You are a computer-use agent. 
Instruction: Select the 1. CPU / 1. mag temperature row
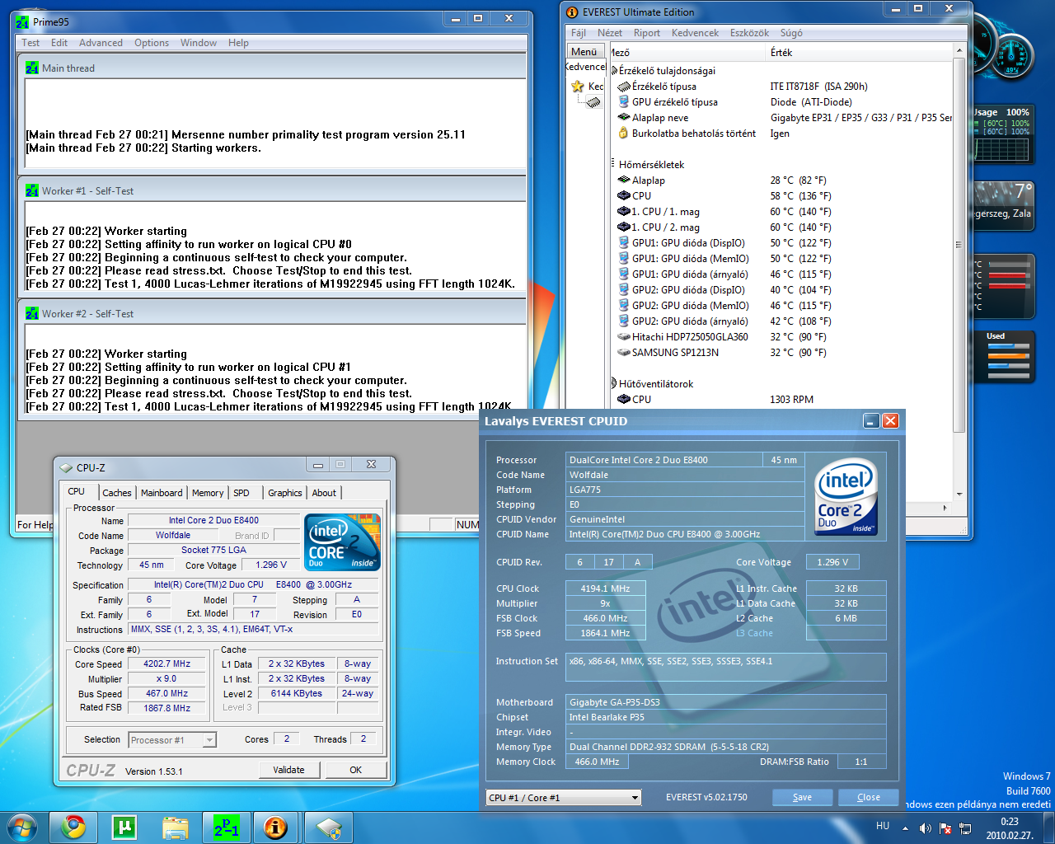tap(783, 212)
